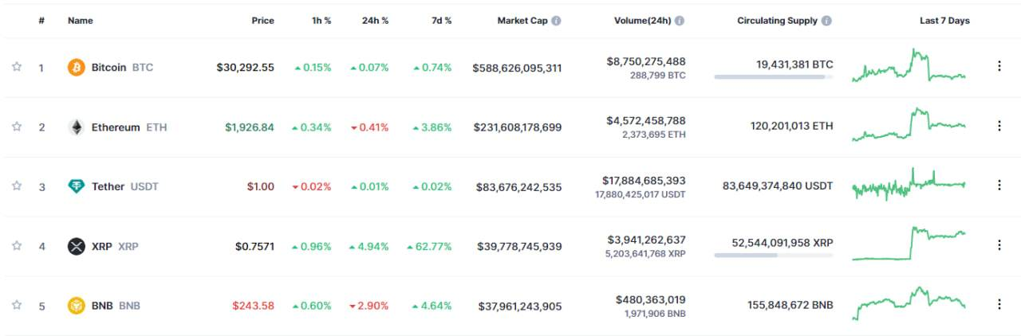Open the BNB row options menu

click(x=999, y=304)
